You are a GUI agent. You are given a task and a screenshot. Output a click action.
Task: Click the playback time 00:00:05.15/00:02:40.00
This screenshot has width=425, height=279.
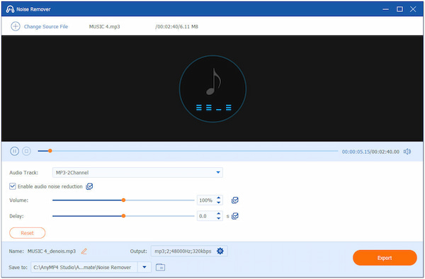pyautogui.click(x=370, y=152)
